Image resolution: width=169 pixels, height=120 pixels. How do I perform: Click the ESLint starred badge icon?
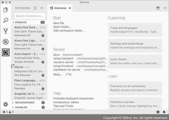[x=12, y=66]
